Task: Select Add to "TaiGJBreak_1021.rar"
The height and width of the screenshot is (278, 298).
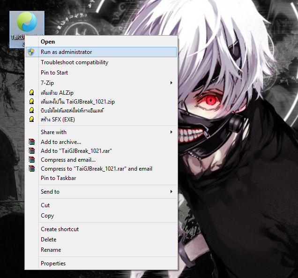Action: (101, 151)
